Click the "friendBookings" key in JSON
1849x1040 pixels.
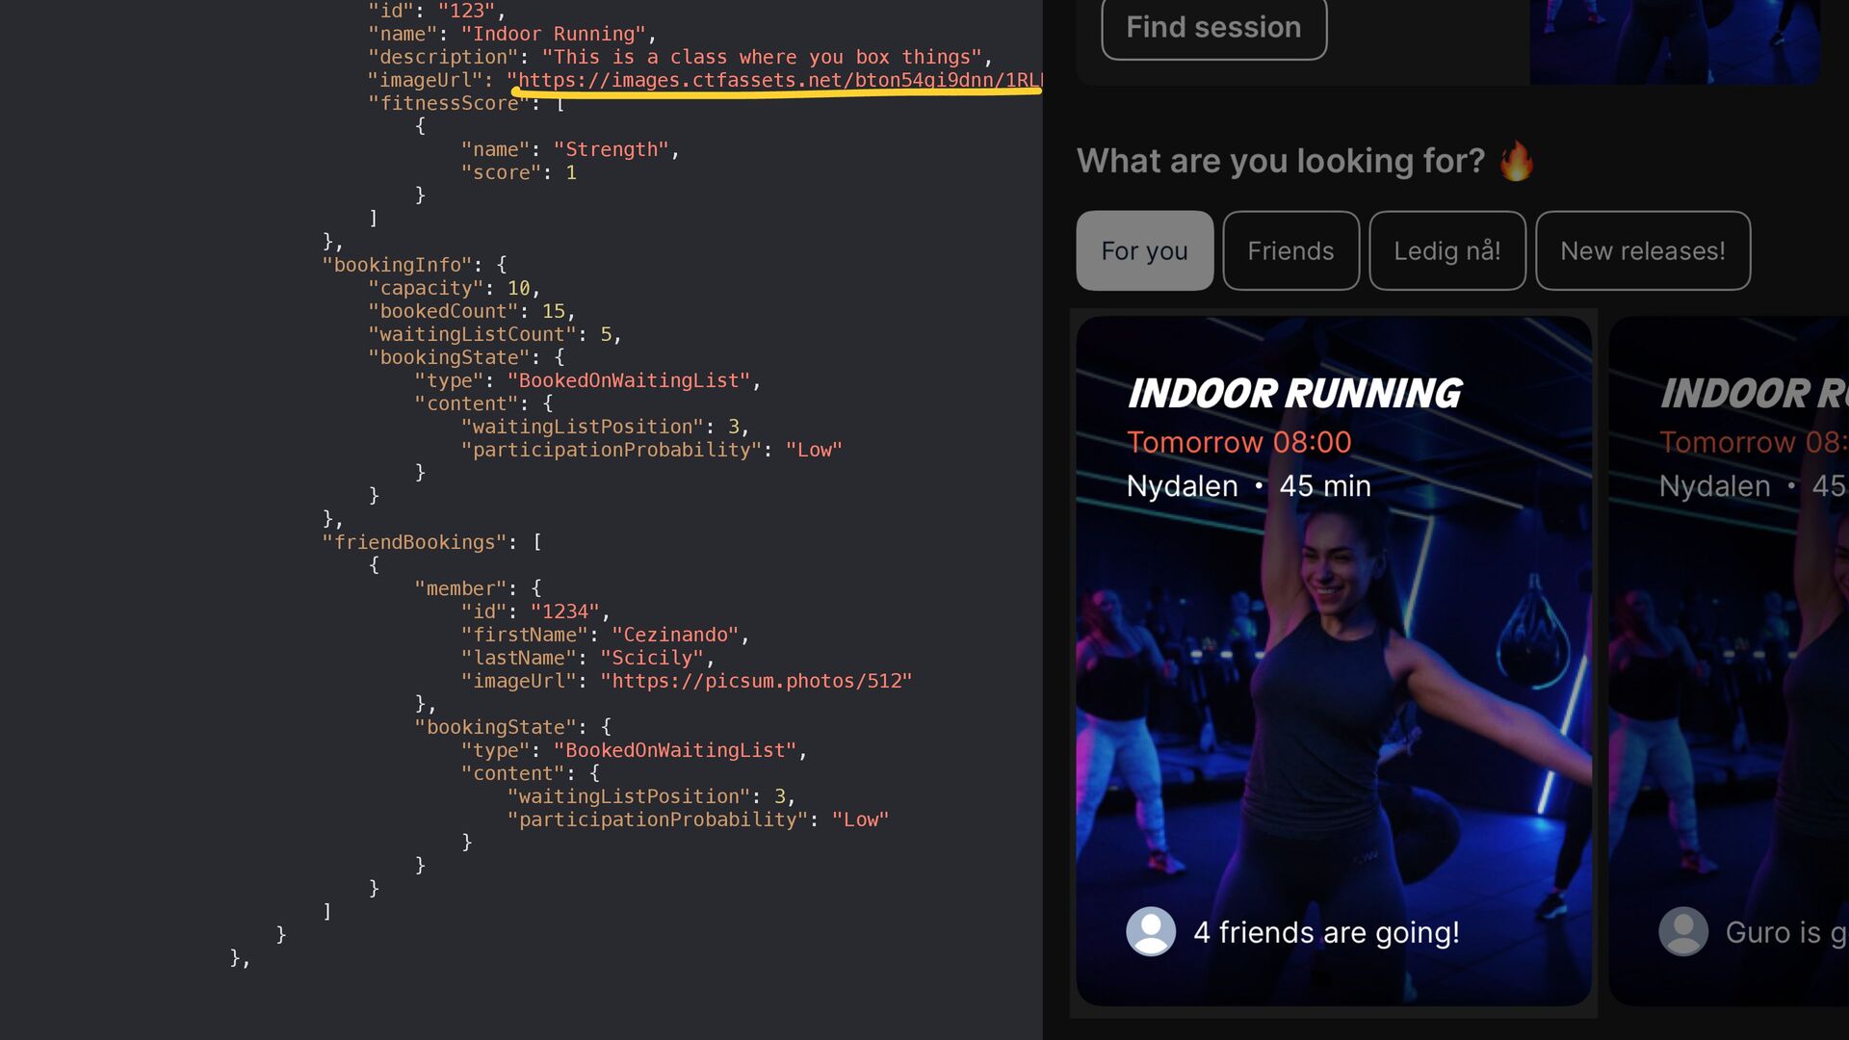[x=414, y=542]
